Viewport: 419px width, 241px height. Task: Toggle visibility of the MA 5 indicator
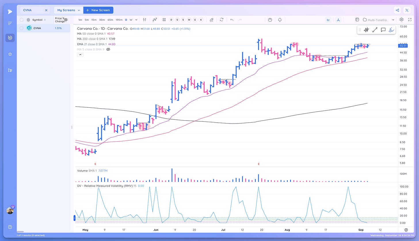click(108, 49)
